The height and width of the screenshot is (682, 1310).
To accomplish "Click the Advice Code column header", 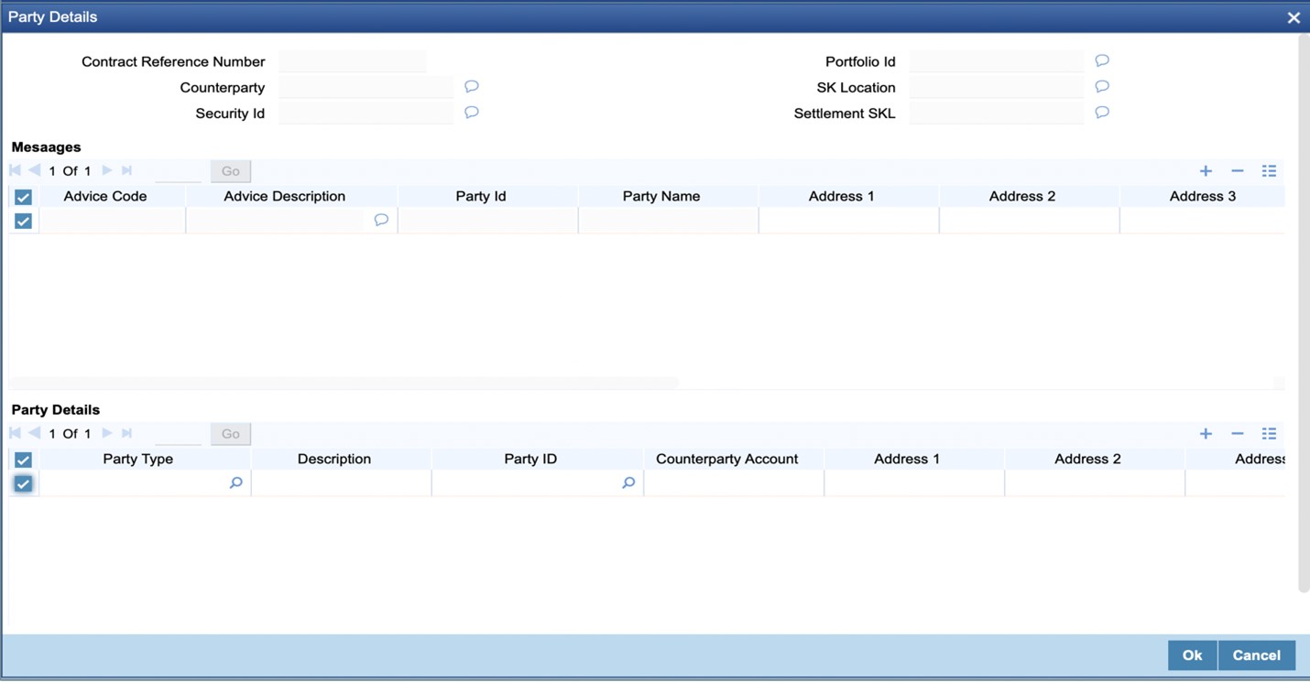I will click(105, 196).
